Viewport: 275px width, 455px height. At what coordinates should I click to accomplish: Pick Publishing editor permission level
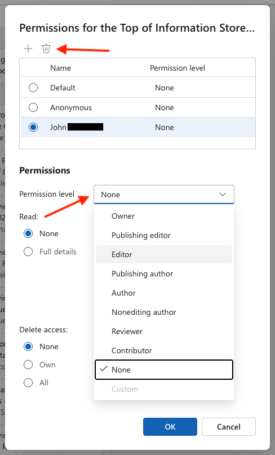(x=163, y=235)
